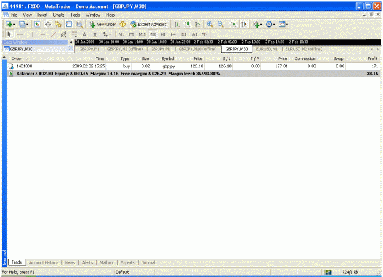This screenshot has width=383, height=277.
Task: Open the Templates icon
Action: pos(282,24)
